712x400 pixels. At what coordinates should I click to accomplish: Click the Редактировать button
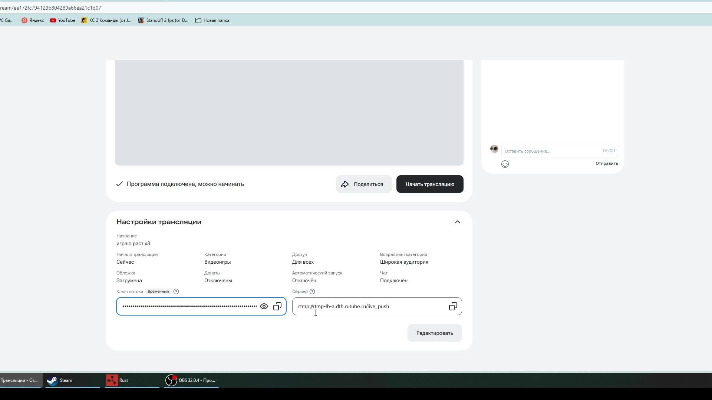(x=434, y=333)
